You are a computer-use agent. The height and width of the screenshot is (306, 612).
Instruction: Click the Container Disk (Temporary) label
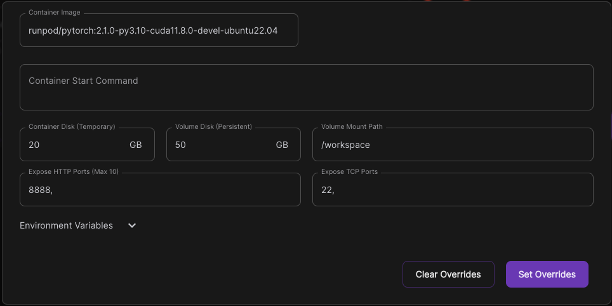pyautogui.click(x=72, y=126)
